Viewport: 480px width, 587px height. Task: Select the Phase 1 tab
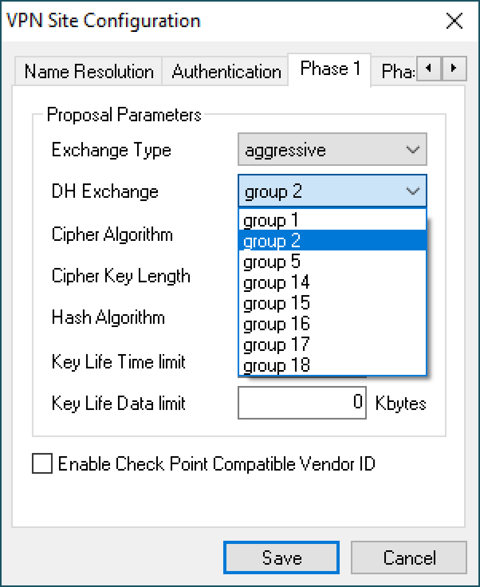click(330, 69)
